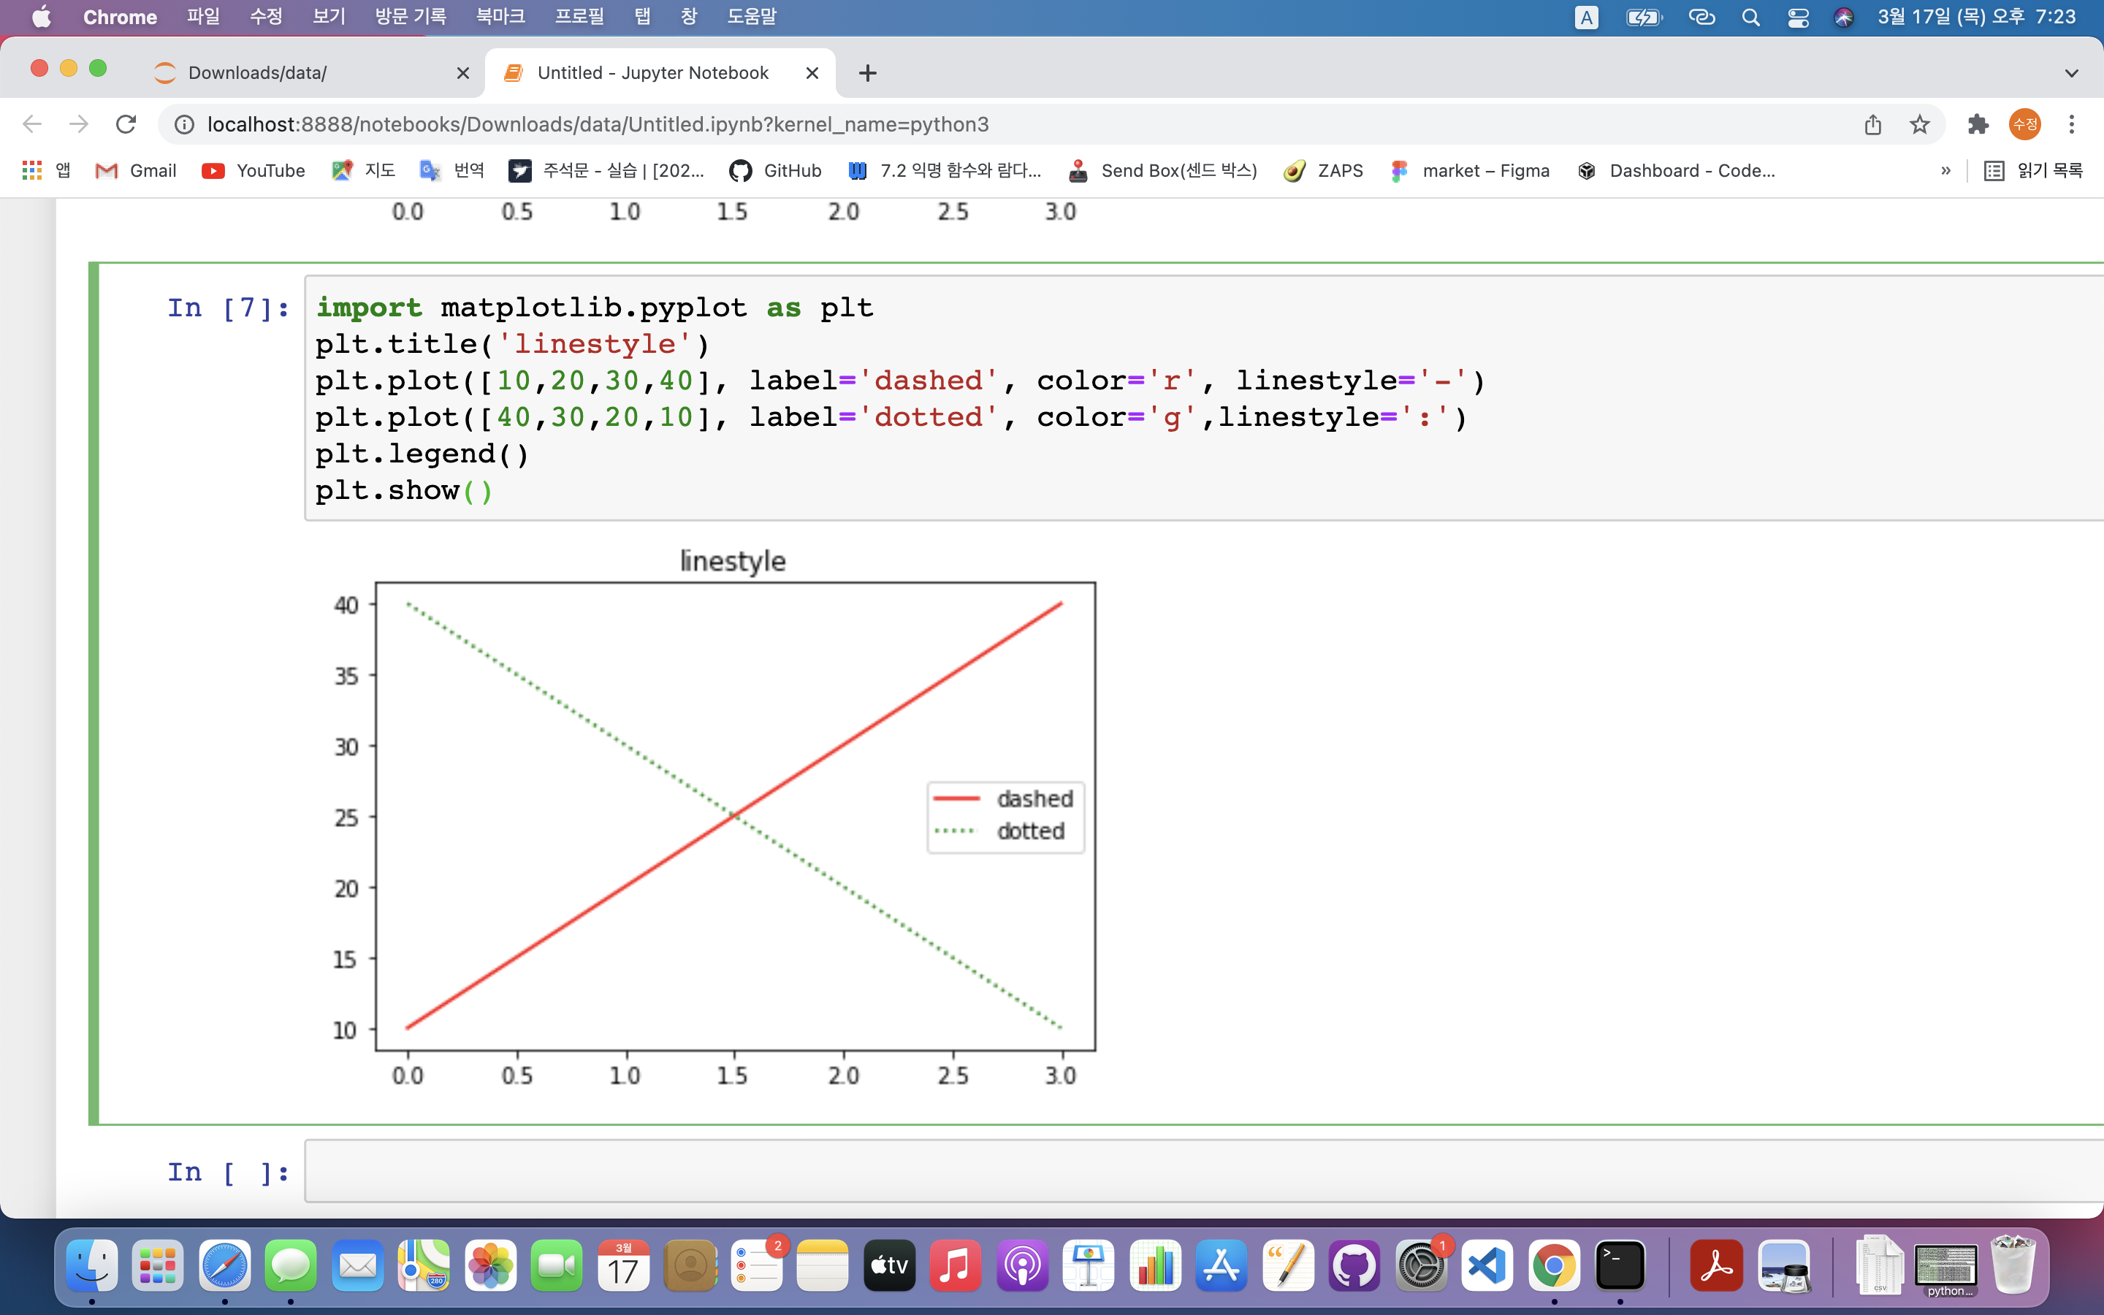
Task: Open macOS Control Center toggle icon
Action: point(1798,18)
